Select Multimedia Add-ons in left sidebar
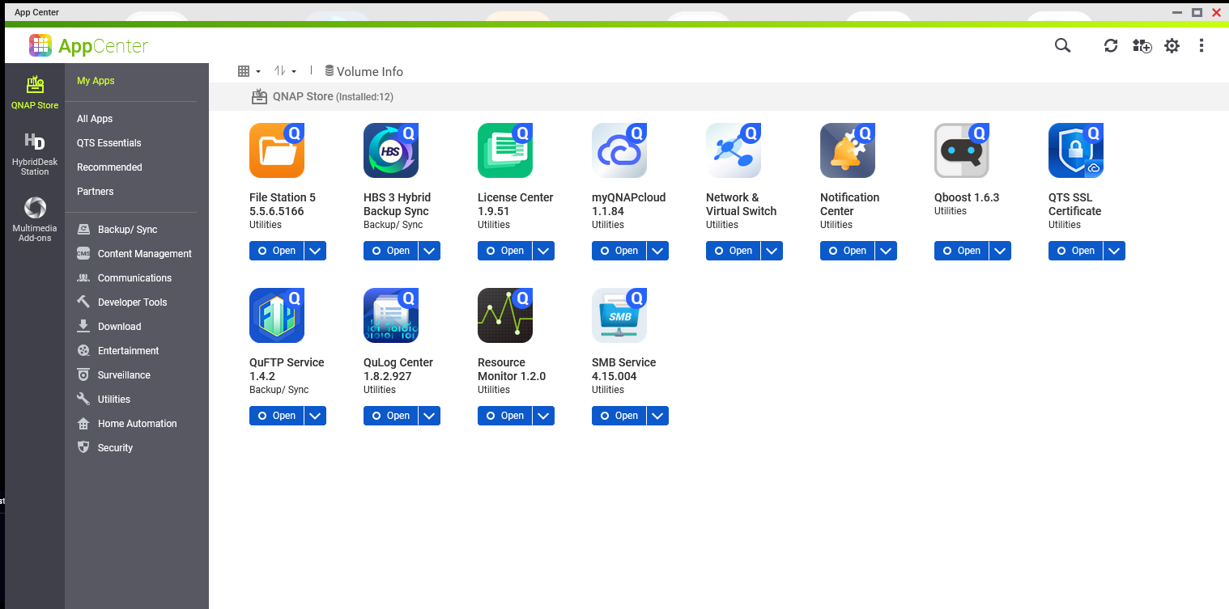The width and height of the screenshot is (1229, 609). point(35,219)
